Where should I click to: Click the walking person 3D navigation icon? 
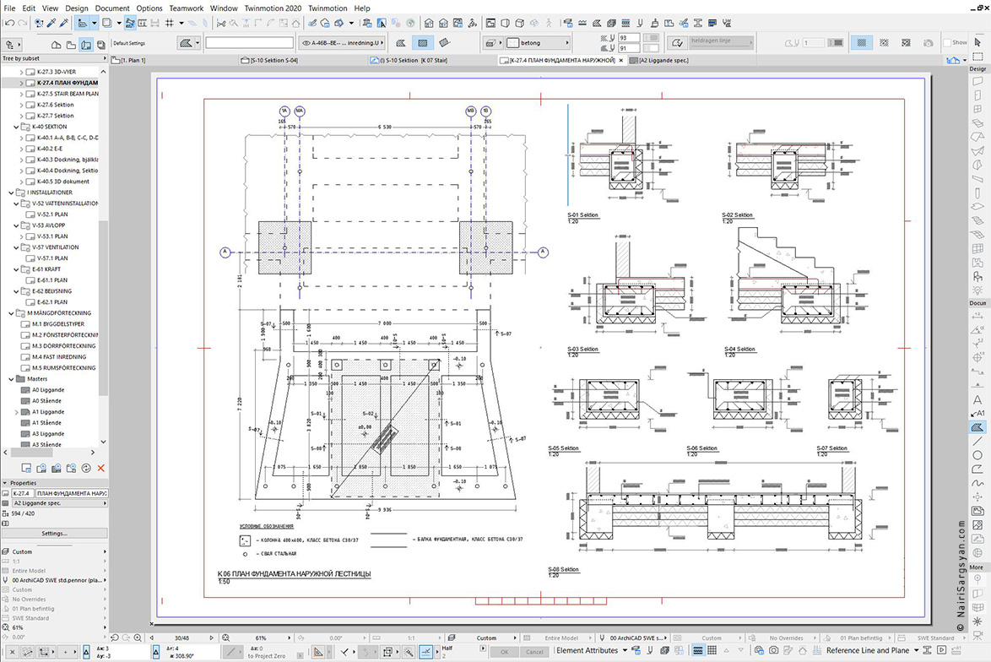point(549,24)
